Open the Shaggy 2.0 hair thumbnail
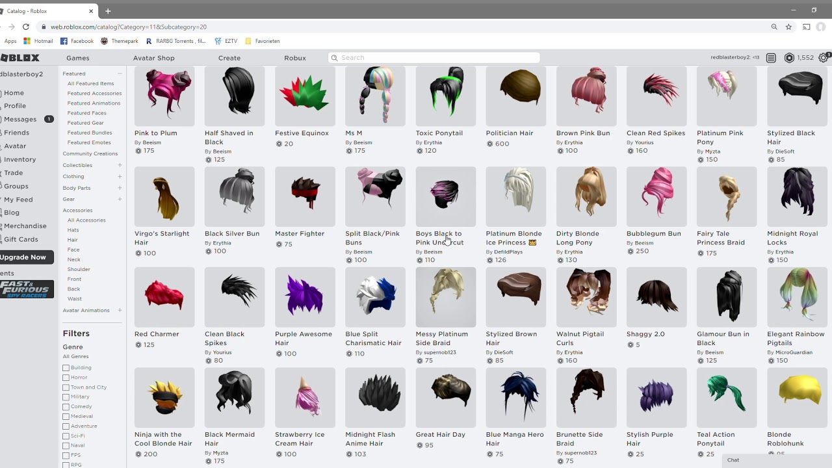Screen dimensions: 832x468 656,297
